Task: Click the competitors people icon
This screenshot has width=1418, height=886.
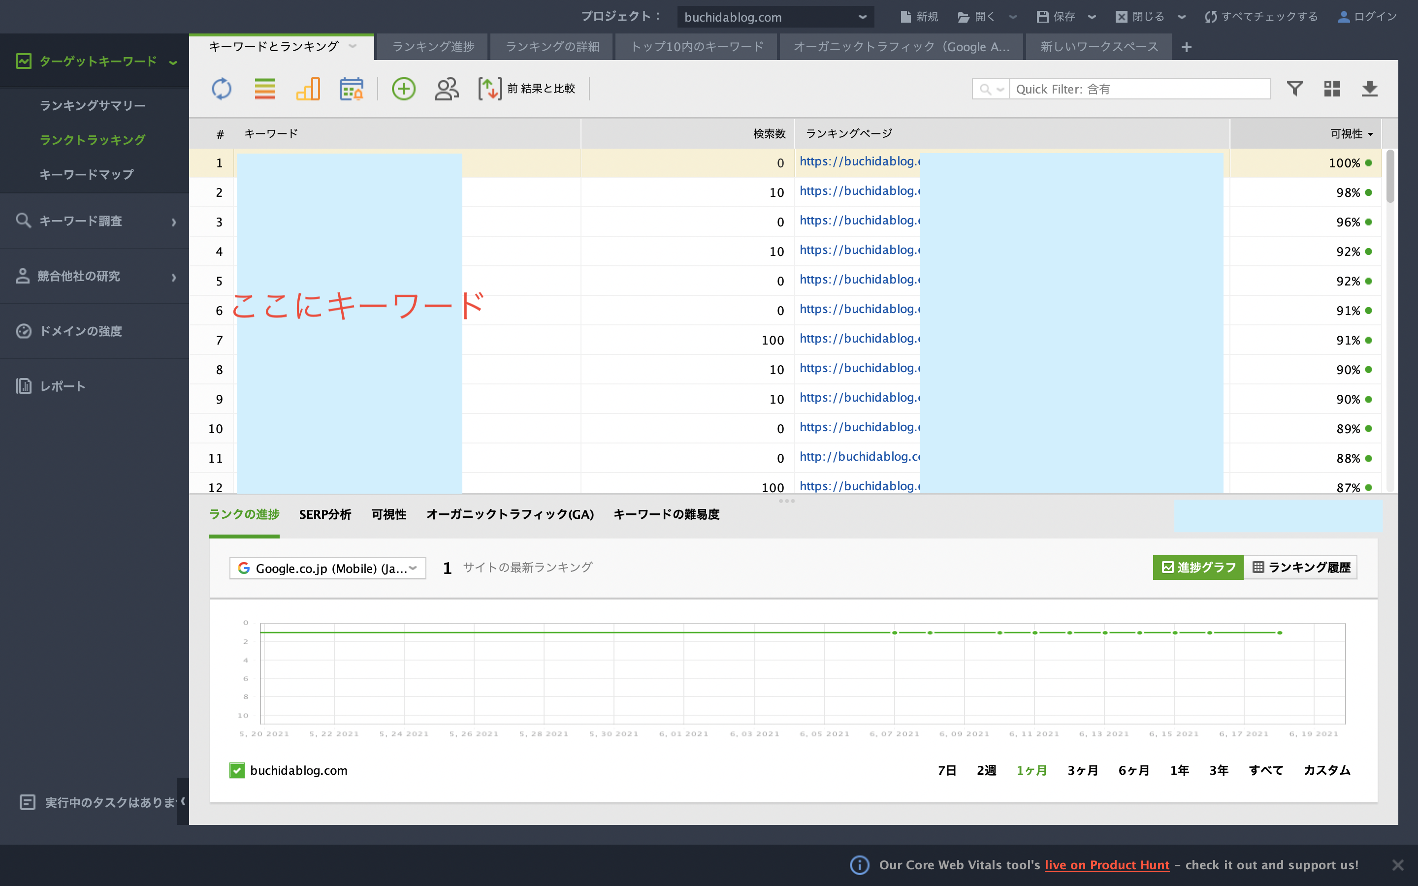Action: pyautogui.click(x=447, y=89)
